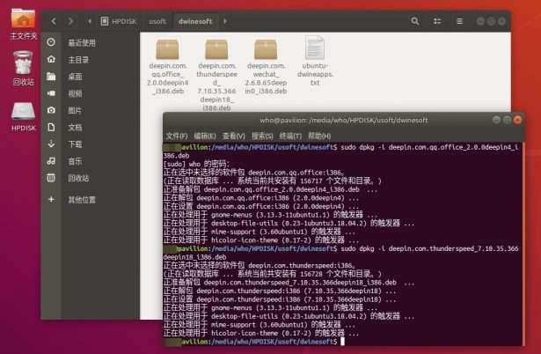Go forward in file manager
This screenshot has width=541, height=354.
pos(70,21)
